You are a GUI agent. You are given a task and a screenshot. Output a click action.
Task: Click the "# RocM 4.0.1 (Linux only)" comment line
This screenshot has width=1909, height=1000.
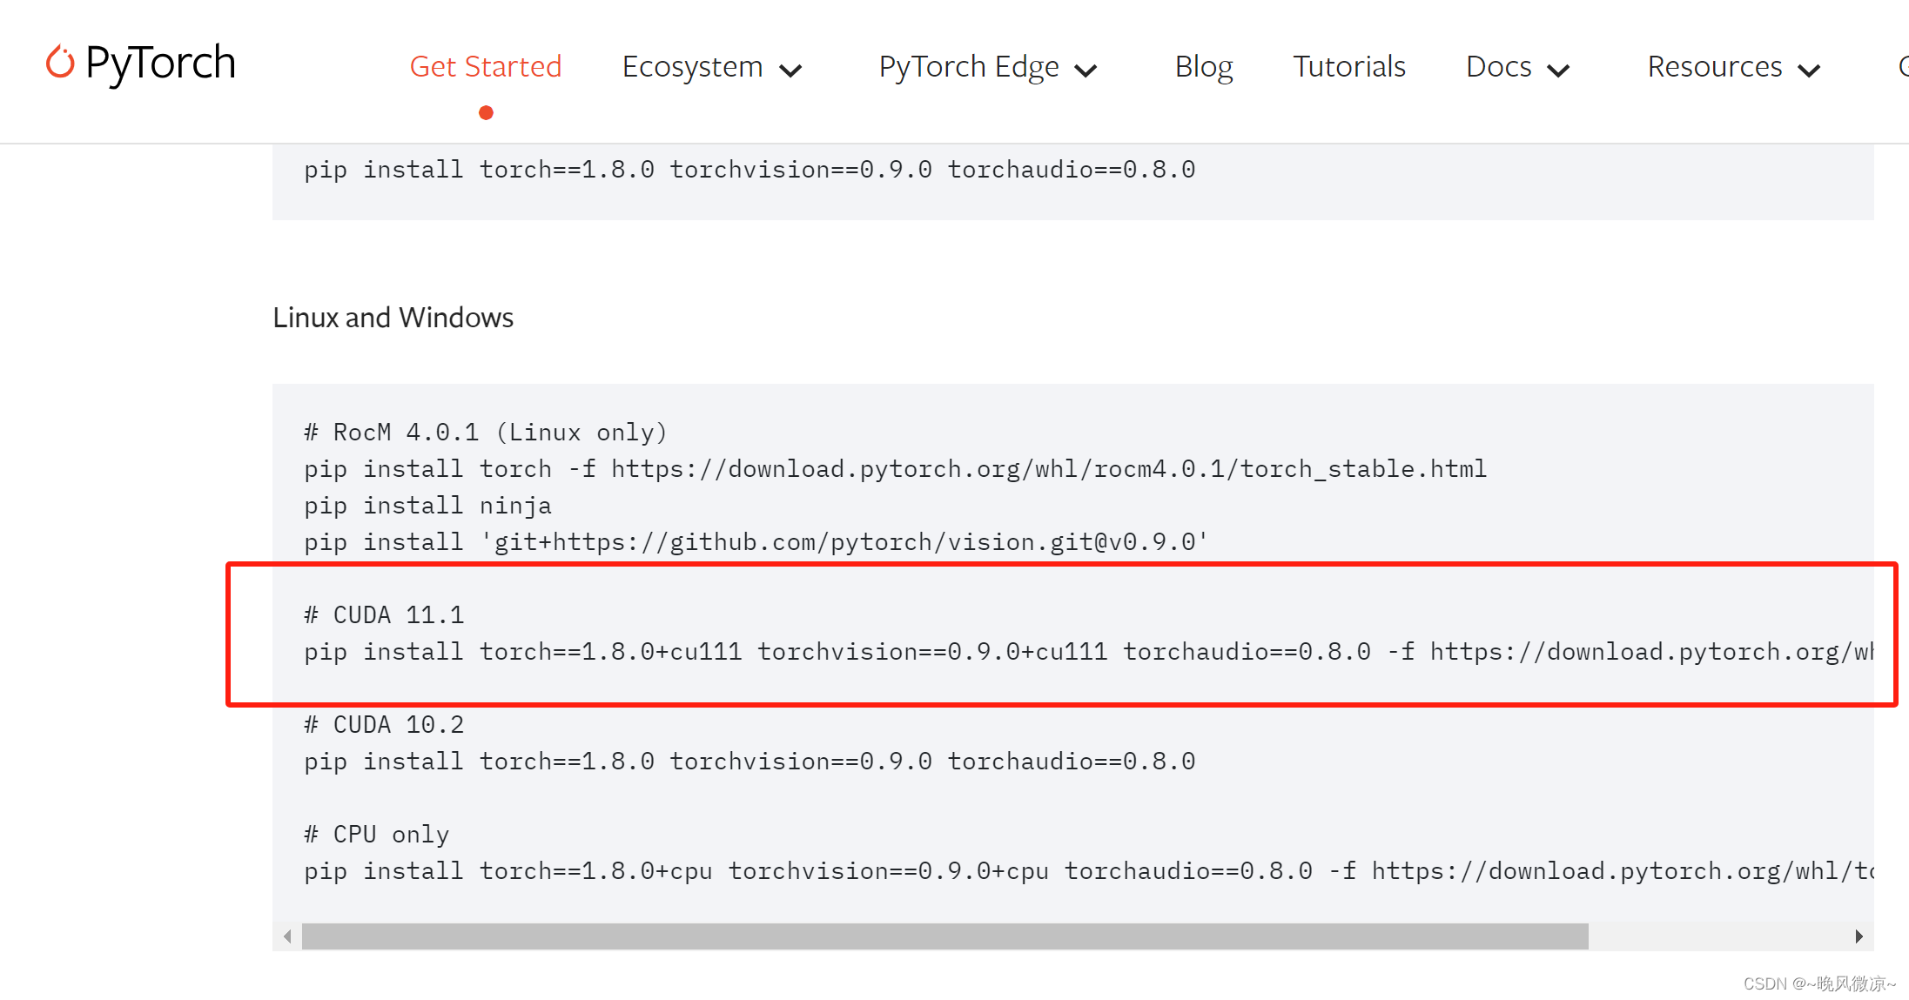click(x=486, y=433)
